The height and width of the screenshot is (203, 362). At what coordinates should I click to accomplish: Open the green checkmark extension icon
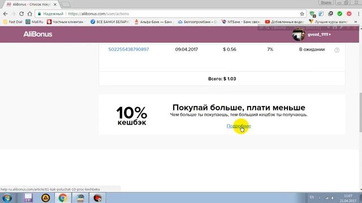(x=339, y=14)
